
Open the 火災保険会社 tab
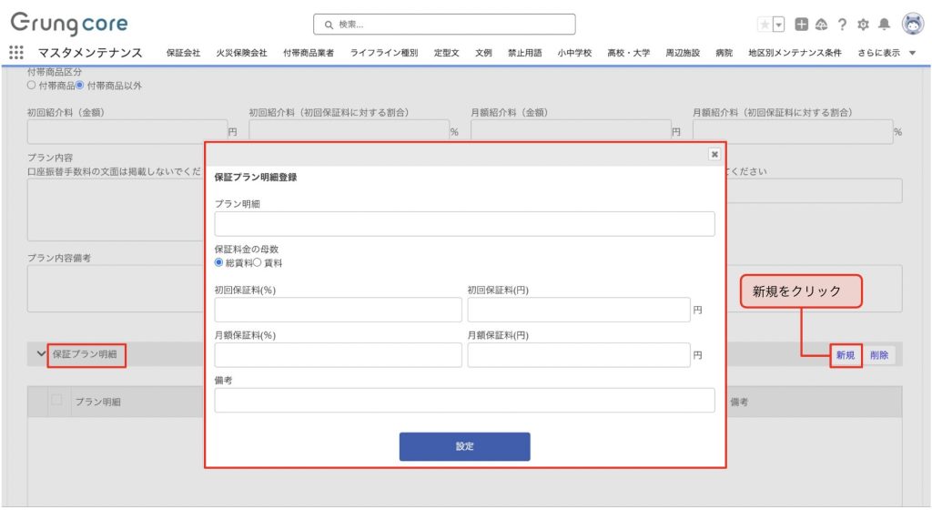(241, 53)
